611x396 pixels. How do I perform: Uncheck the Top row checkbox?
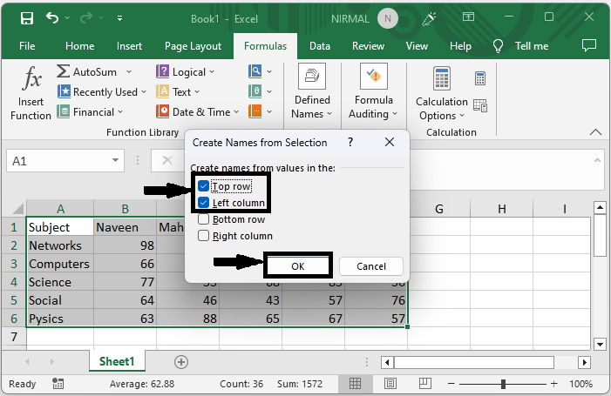[204, 186]
